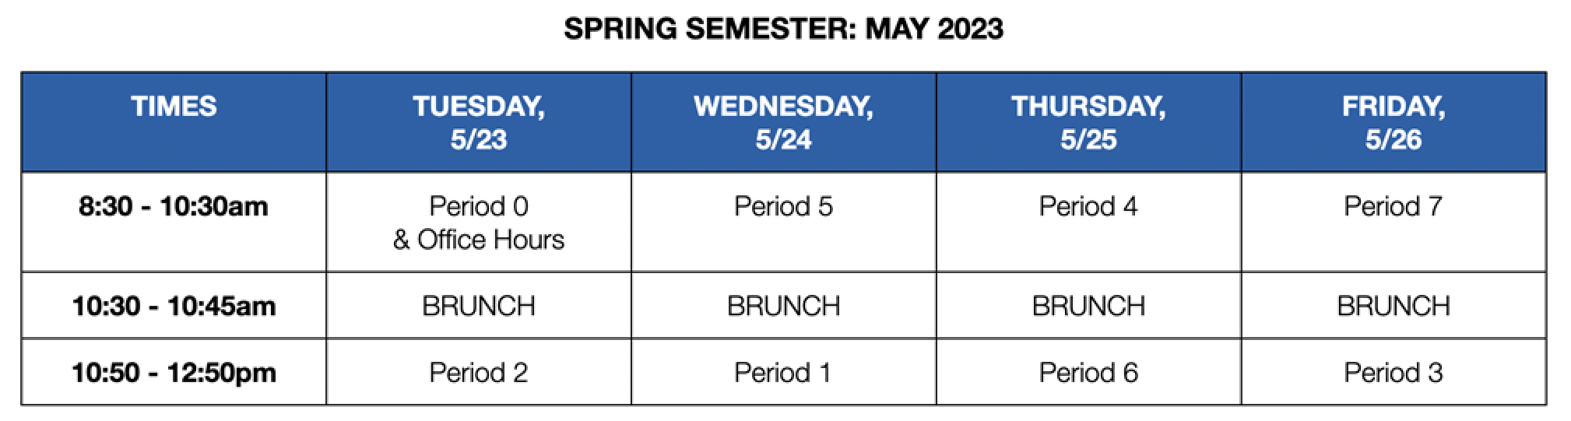
Task: Select the Period 6 cell
Action: [1088, 372]
